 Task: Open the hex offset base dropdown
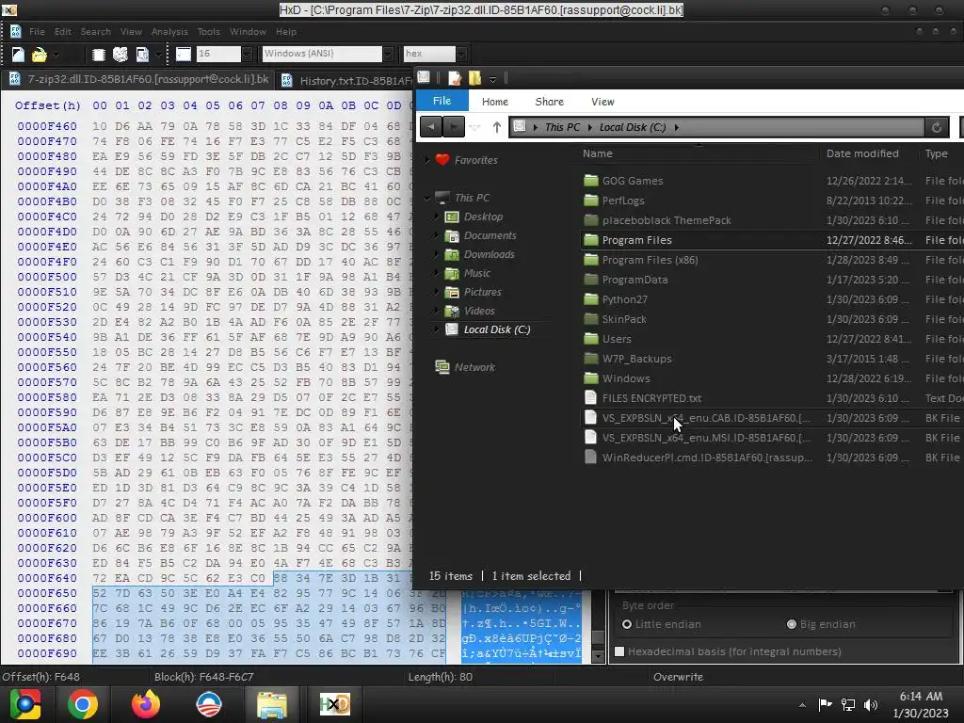[461, 54]
